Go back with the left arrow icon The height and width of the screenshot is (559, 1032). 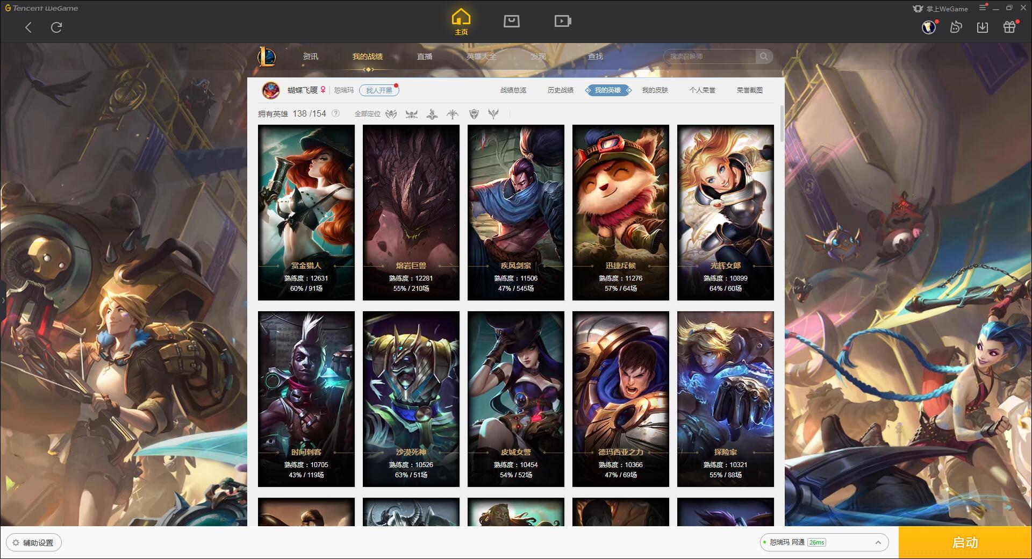[28, 27]
